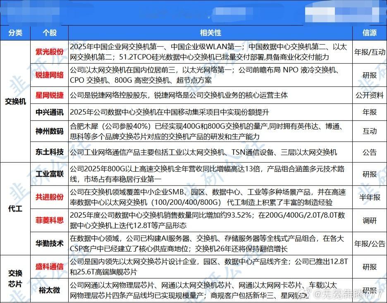Click 半年报 source in 共进股份 row
Image resolution: width=387 pixels, height=303 pixels.
[370, 197]
